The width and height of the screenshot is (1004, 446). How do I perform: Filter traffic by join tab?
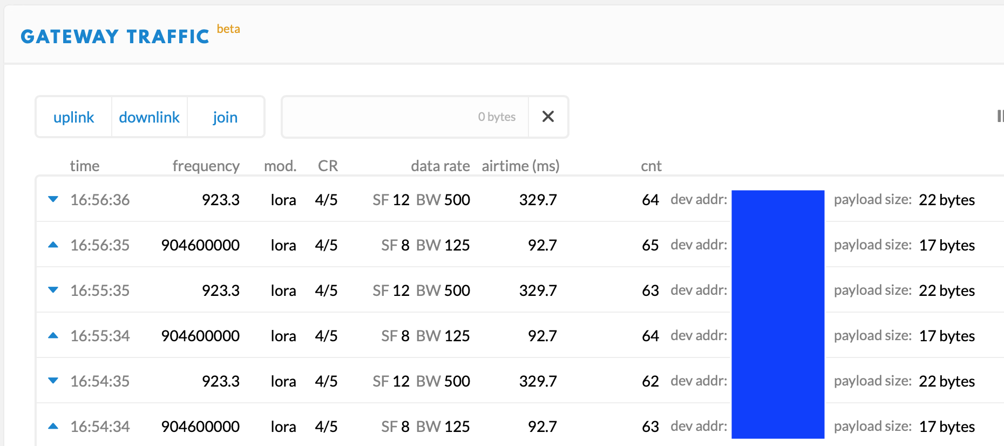click(225, 117)
